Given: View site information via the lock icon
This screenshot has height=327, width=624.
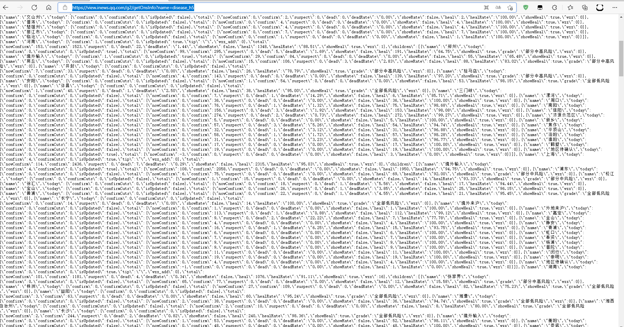Looking at the screenshot, I should (66, 7).
